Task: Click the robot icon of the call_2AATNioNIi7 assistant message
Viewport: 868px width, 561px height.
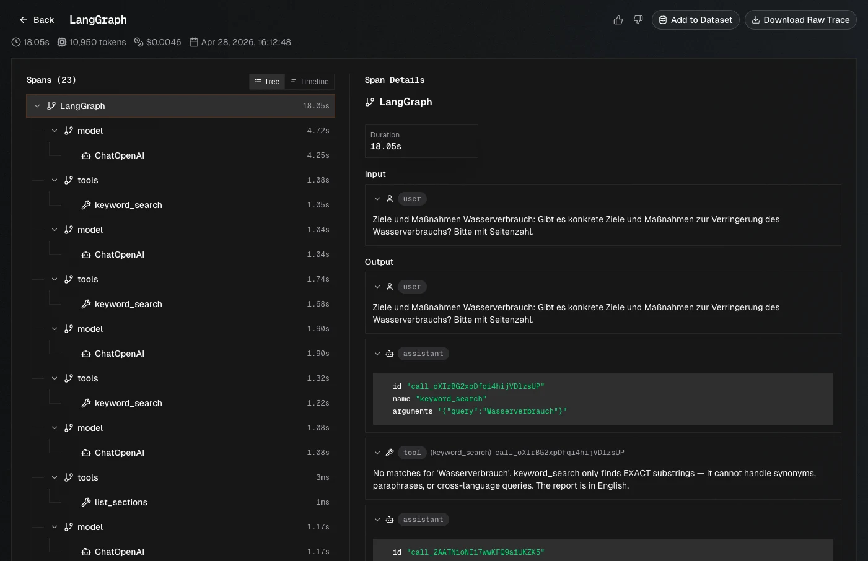Action: click(390, 520)
